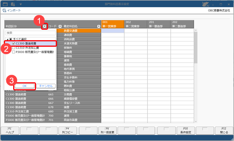Click code cell 666
This screenshot has height=141, width=234.
51,99
